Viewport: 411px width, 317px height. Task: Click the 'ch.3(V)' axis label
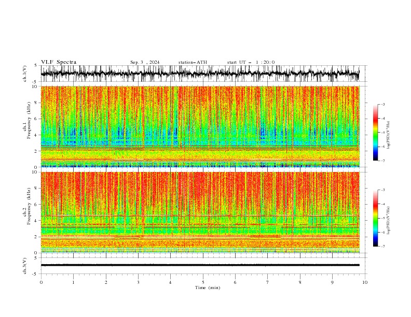pyautogui.click(x=25, y=266)
